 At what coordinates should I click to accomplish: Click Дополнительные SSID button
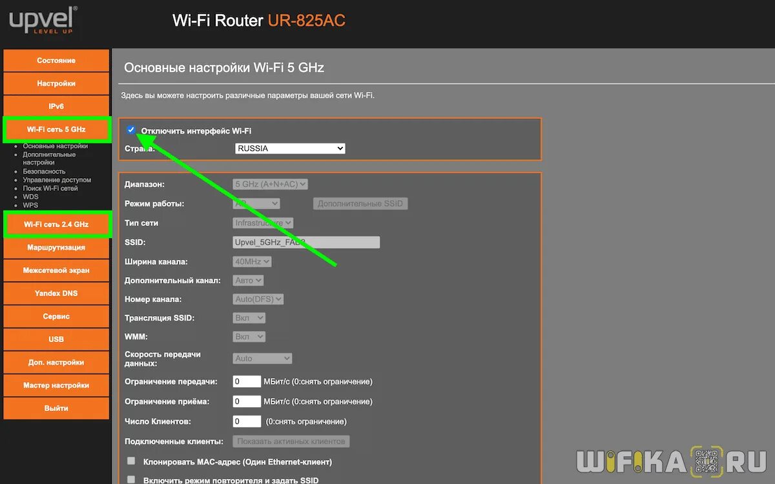[360, 203]
